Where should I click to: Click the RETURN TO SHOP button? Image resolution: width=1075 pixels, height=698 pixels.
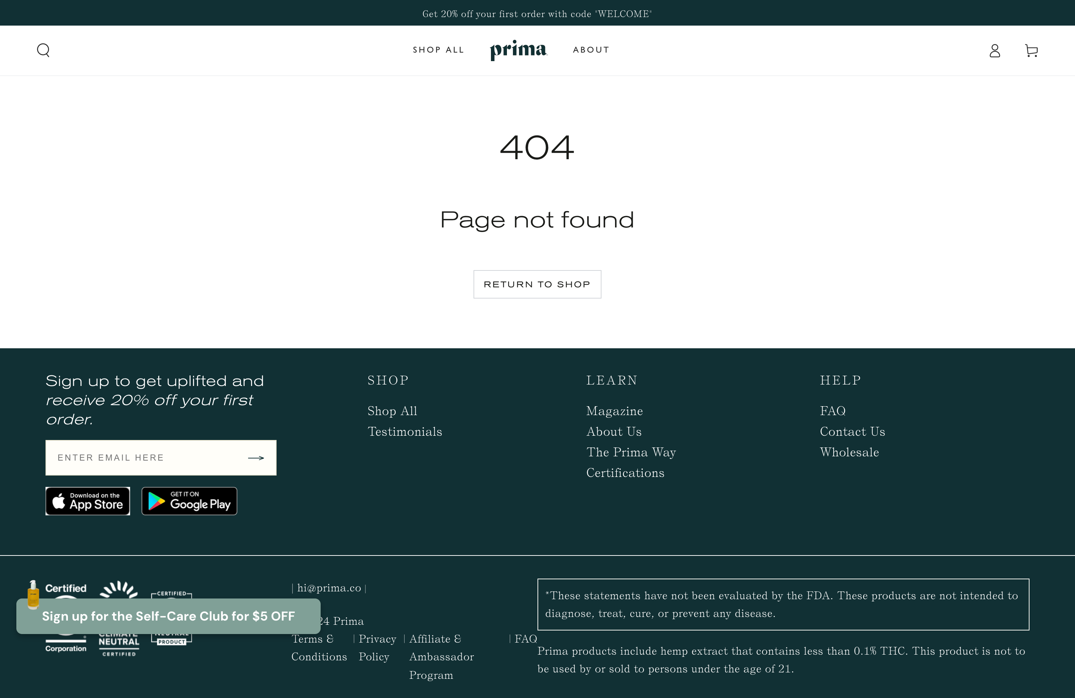(537, 284)
